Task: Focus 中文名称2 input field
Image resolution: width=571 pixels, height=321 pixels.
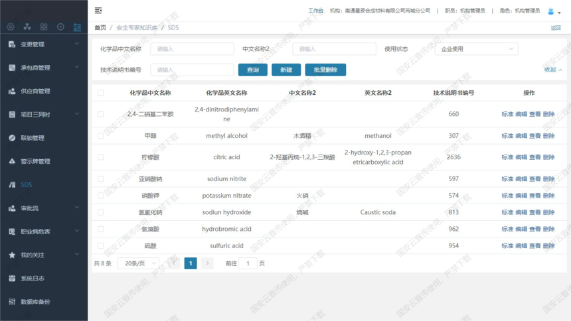Action: click(334, 49)
